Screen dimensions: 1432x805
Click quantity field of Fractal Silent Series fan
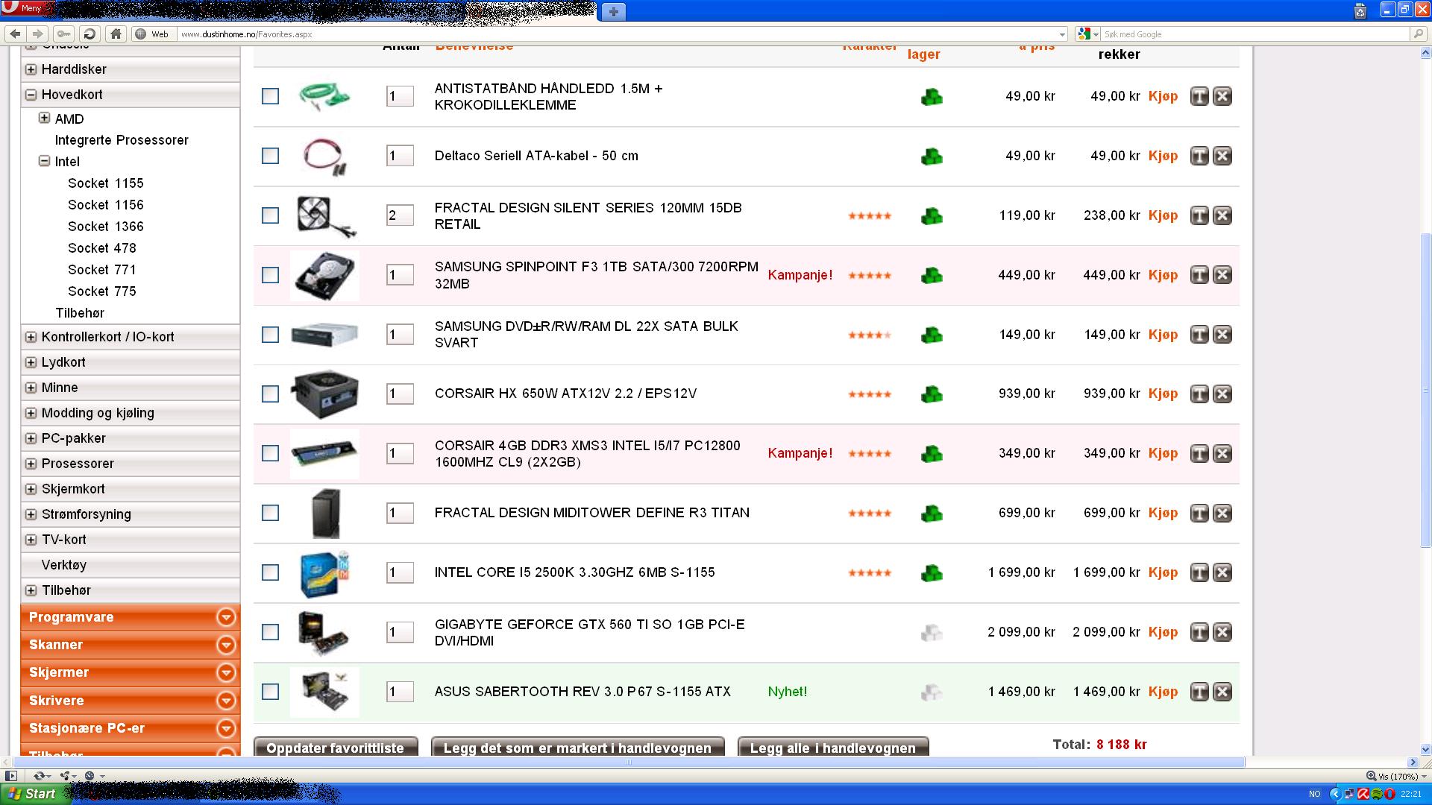[x=400, y=215]
